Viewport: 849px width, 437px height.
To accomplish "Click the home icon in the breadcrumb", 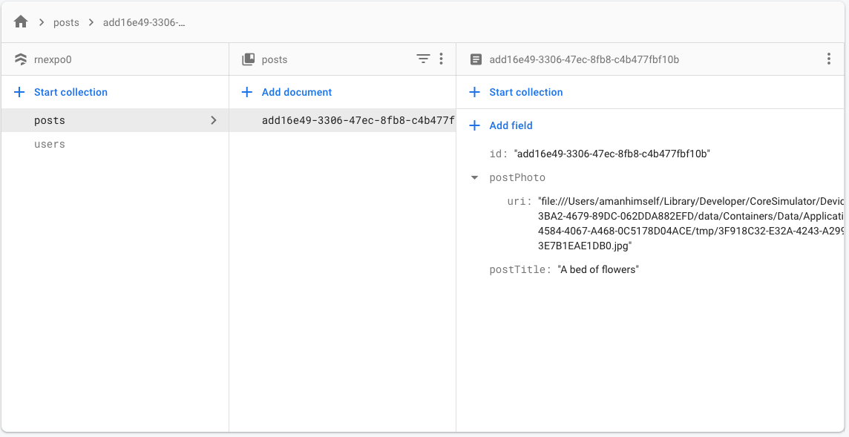I will click(20, 22).
